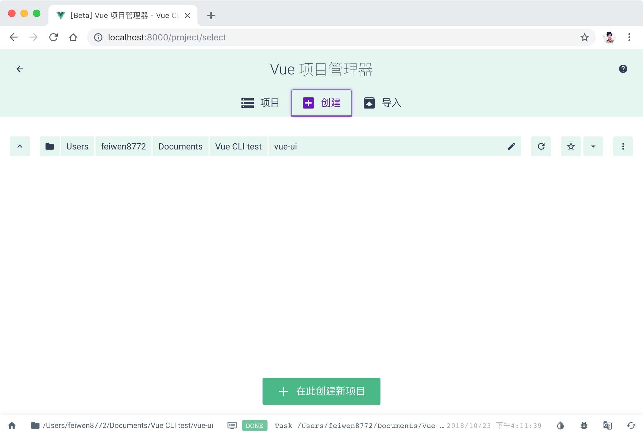Bookmark page with address bar star

[585, 37]
